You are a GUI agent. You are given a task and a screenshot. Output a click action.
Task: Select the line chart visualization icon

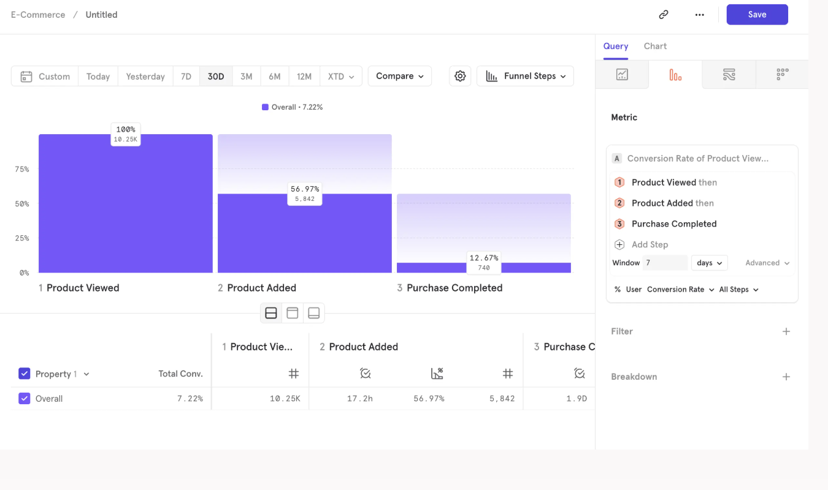click(622, 74)
